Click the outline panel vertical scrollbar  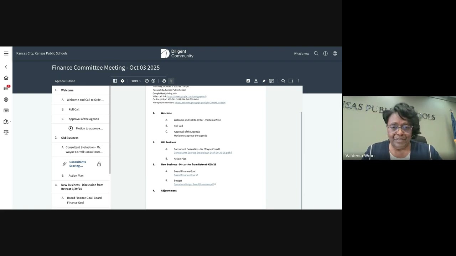click(x=110, y=130)
